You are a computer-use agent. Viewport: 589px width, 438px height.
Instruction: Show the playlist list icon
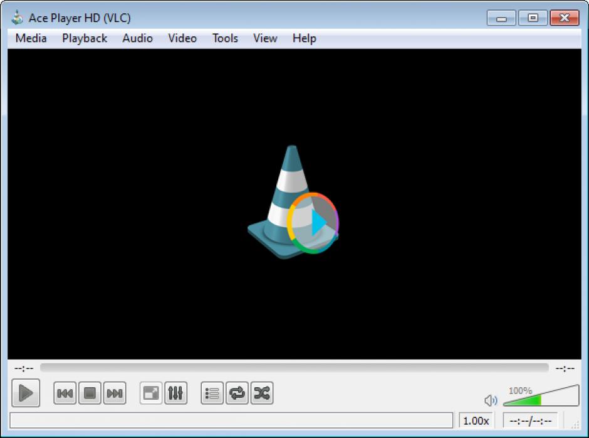coord(212,393)
